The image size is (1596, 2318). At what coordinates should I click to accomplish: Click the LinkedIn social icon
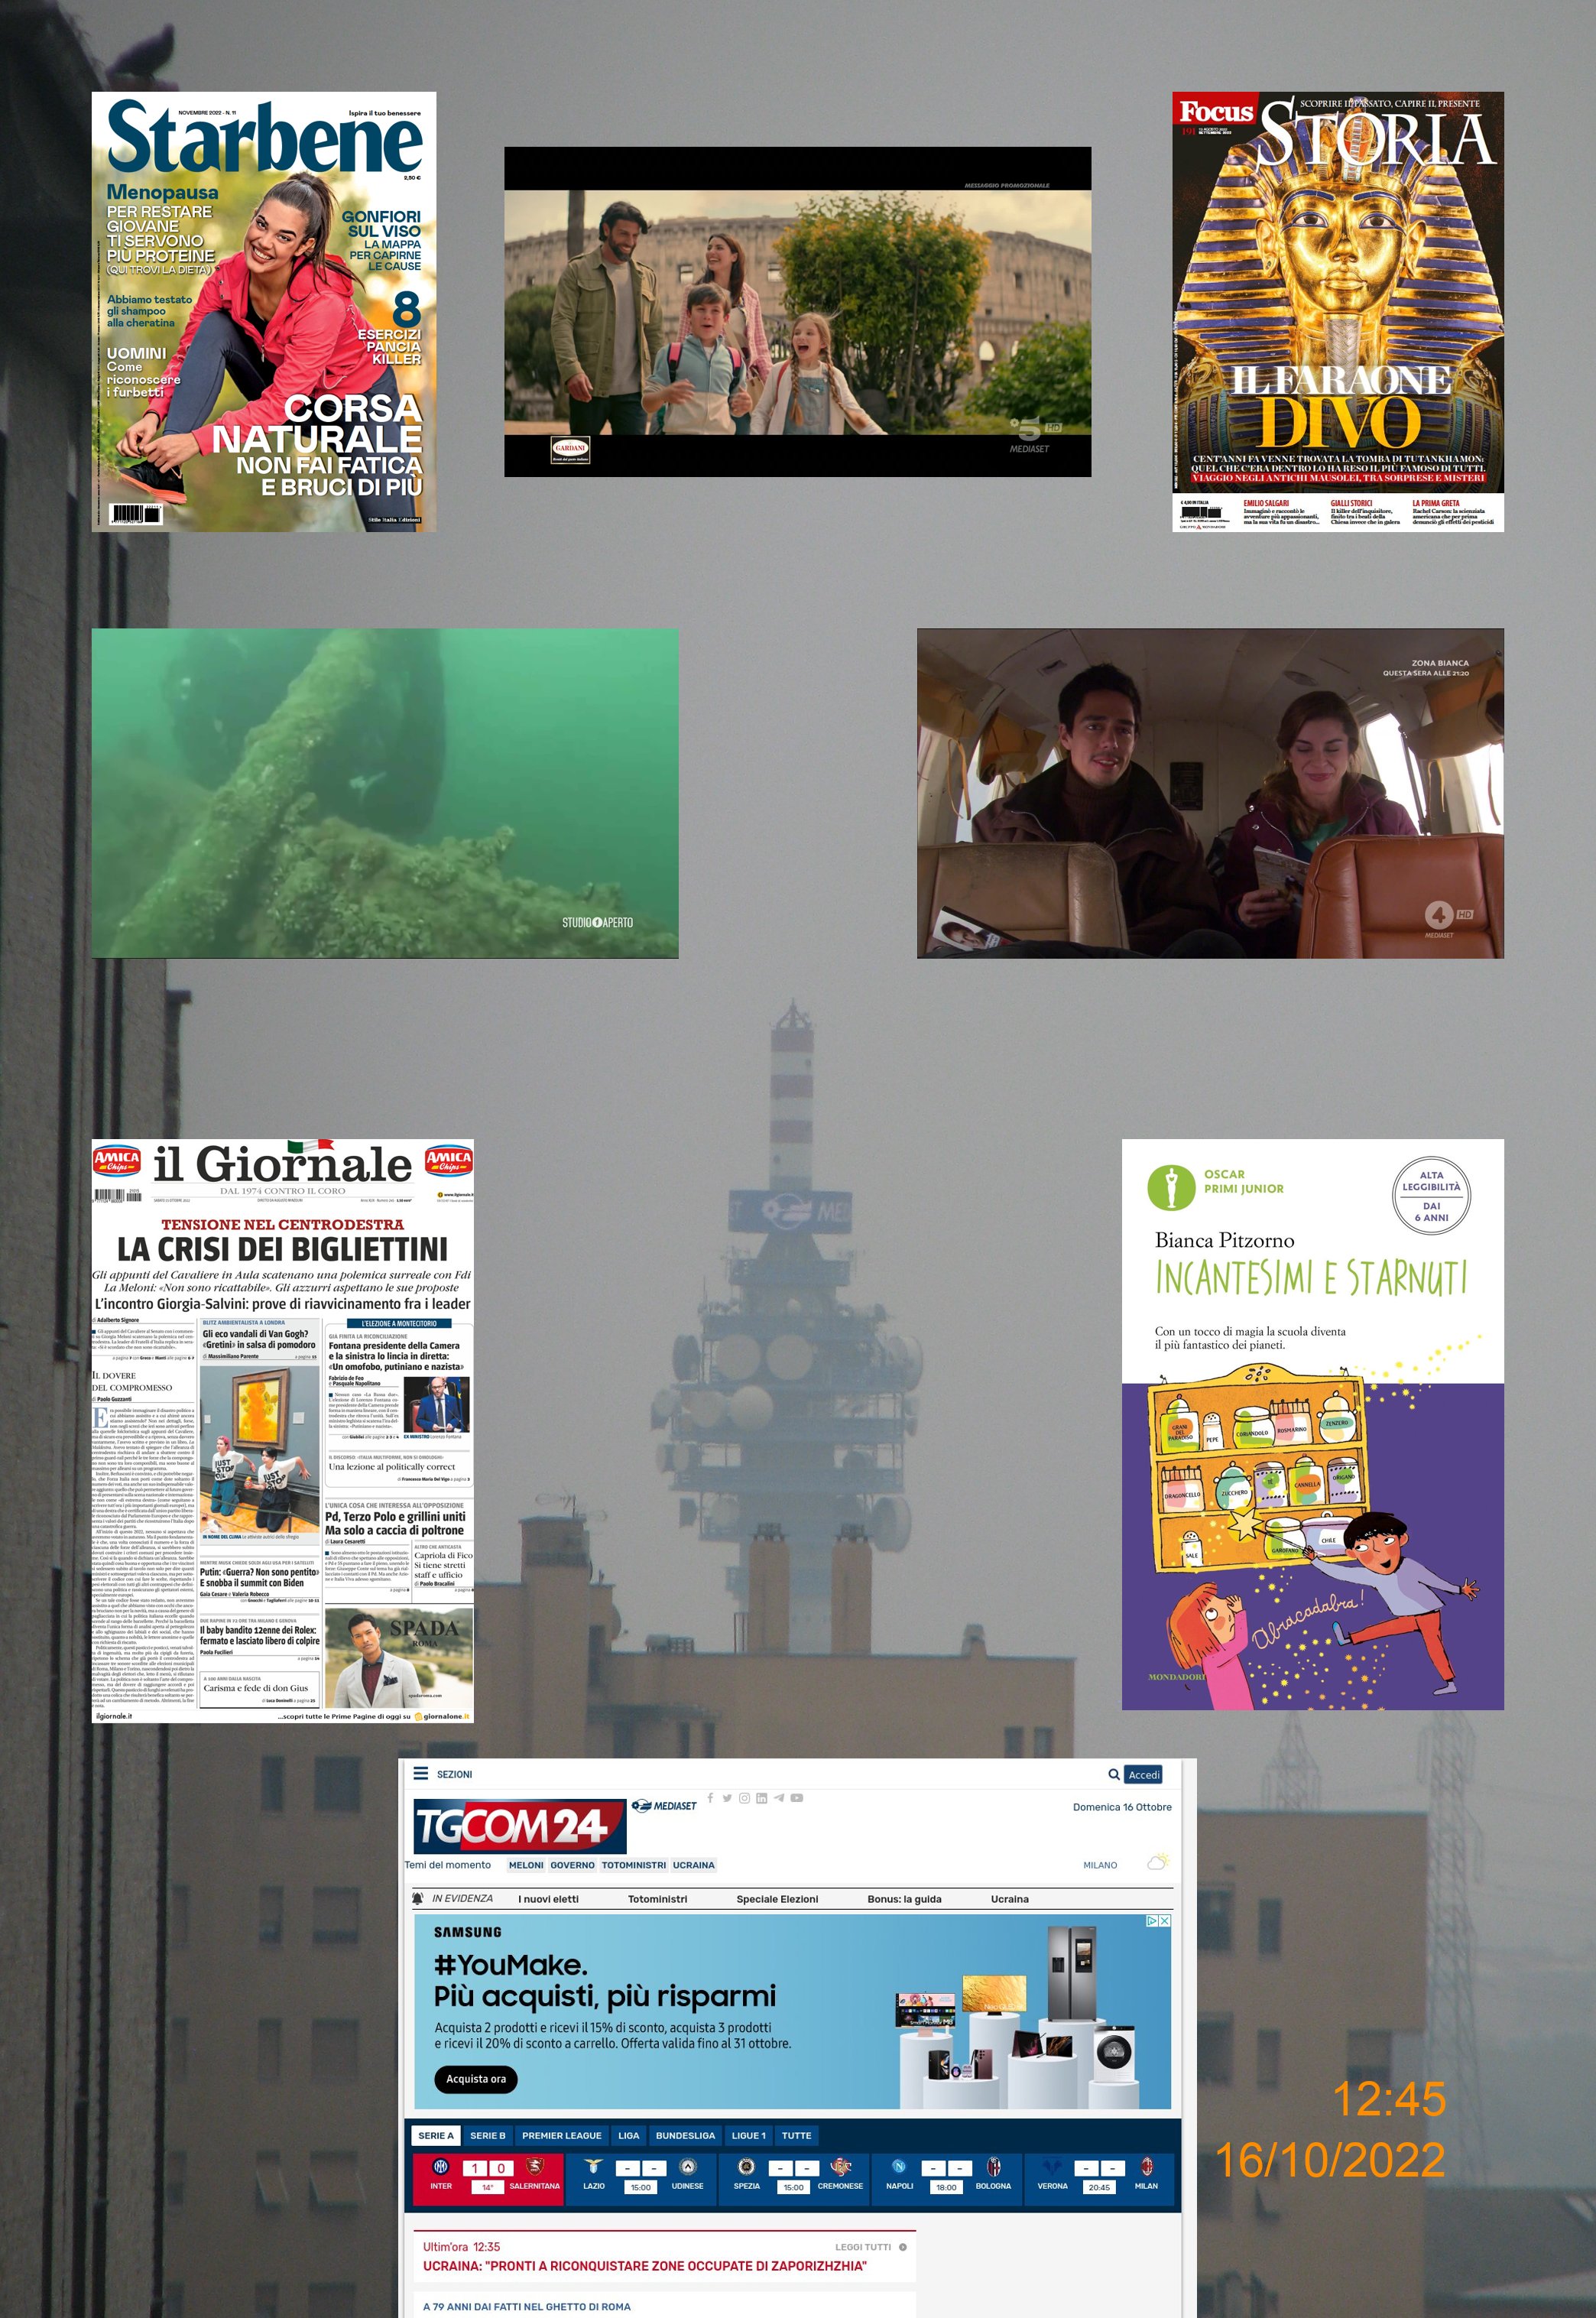761,1797
